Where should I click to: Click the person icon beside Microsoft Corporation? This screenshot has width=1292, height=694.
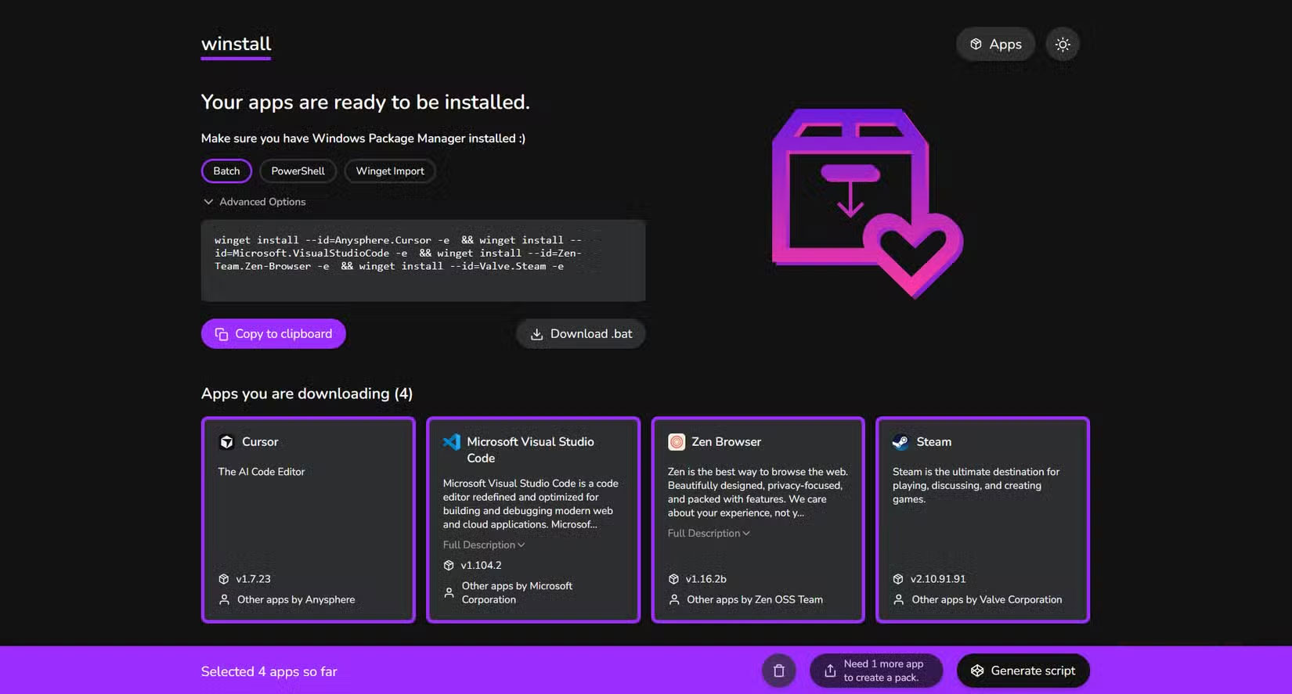[449, 592]
